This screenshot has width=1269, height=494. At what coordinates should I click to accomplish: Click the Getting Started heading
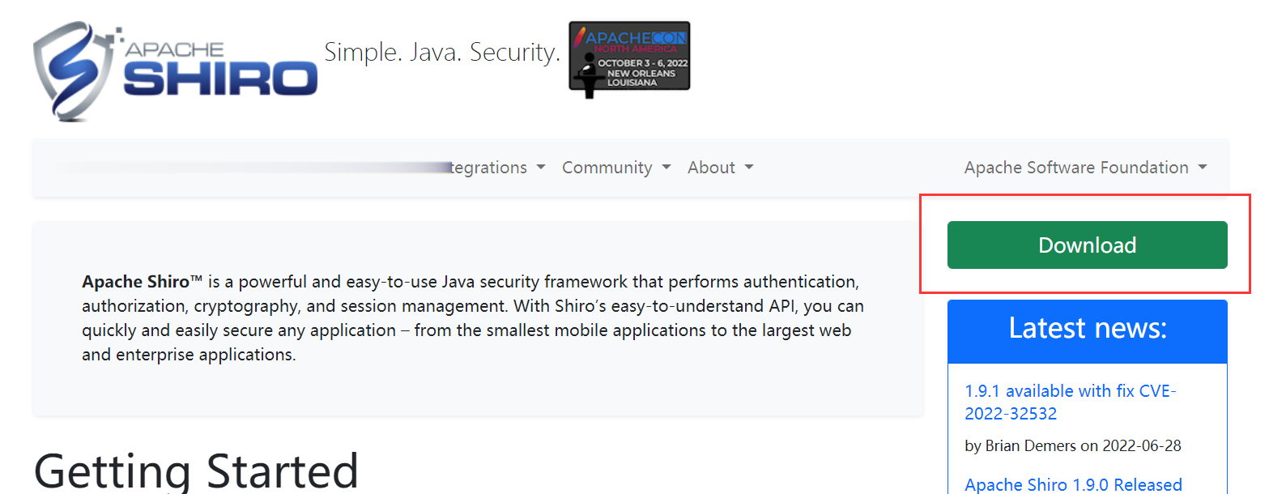pos(196,471)
